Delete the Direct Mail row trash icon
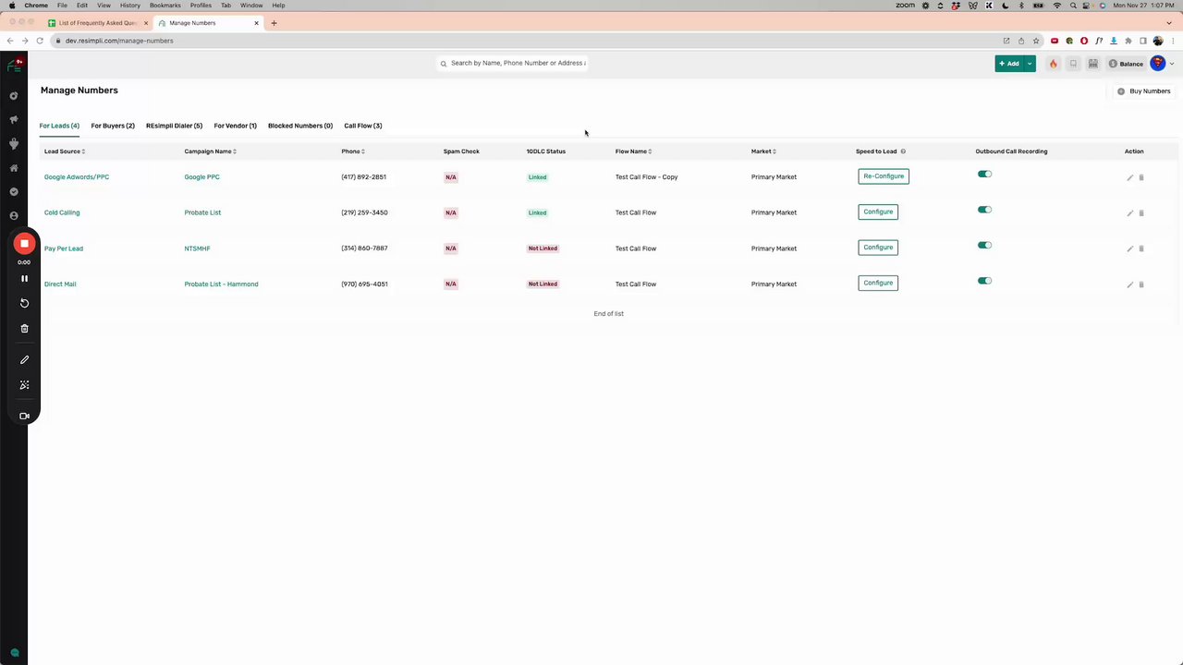Viewport: 1183px width, 665px height. pyautogui.click(x=1141, y=284)
